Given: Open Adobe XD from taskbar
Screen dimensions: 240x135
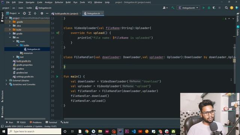Looking at the screenshot, I should click(x=107, y=132).
